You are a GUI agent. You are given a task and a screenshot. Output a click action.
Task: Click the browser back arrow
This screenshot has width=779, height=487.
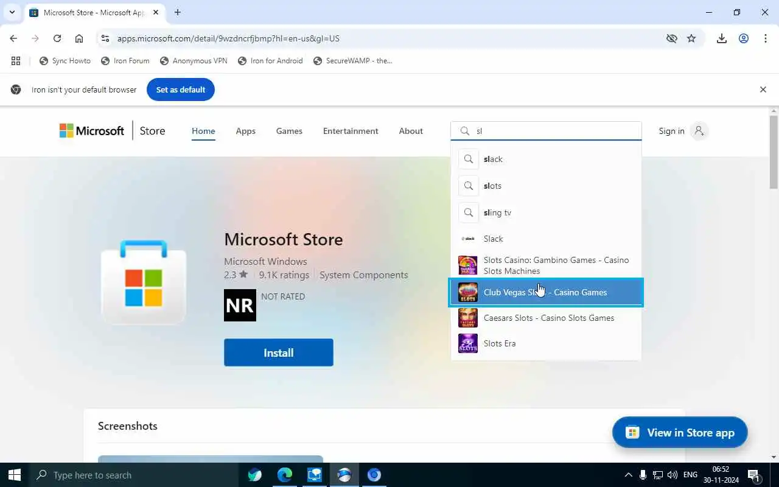point(13,38)
